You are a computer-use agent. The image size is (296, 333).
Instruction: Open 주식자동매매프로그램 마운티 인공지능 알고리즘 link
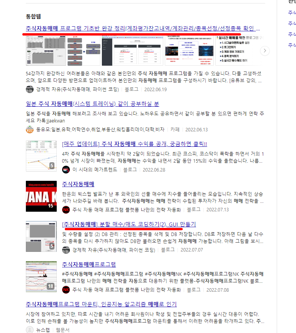coord(101,304)
